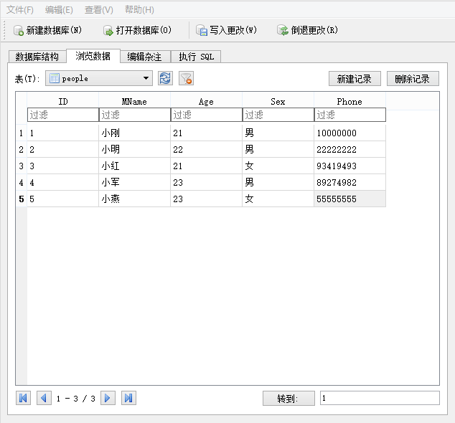Select phone cell 89274982
Viewport: 455px width, 423px height.
(x=350, y=183)
